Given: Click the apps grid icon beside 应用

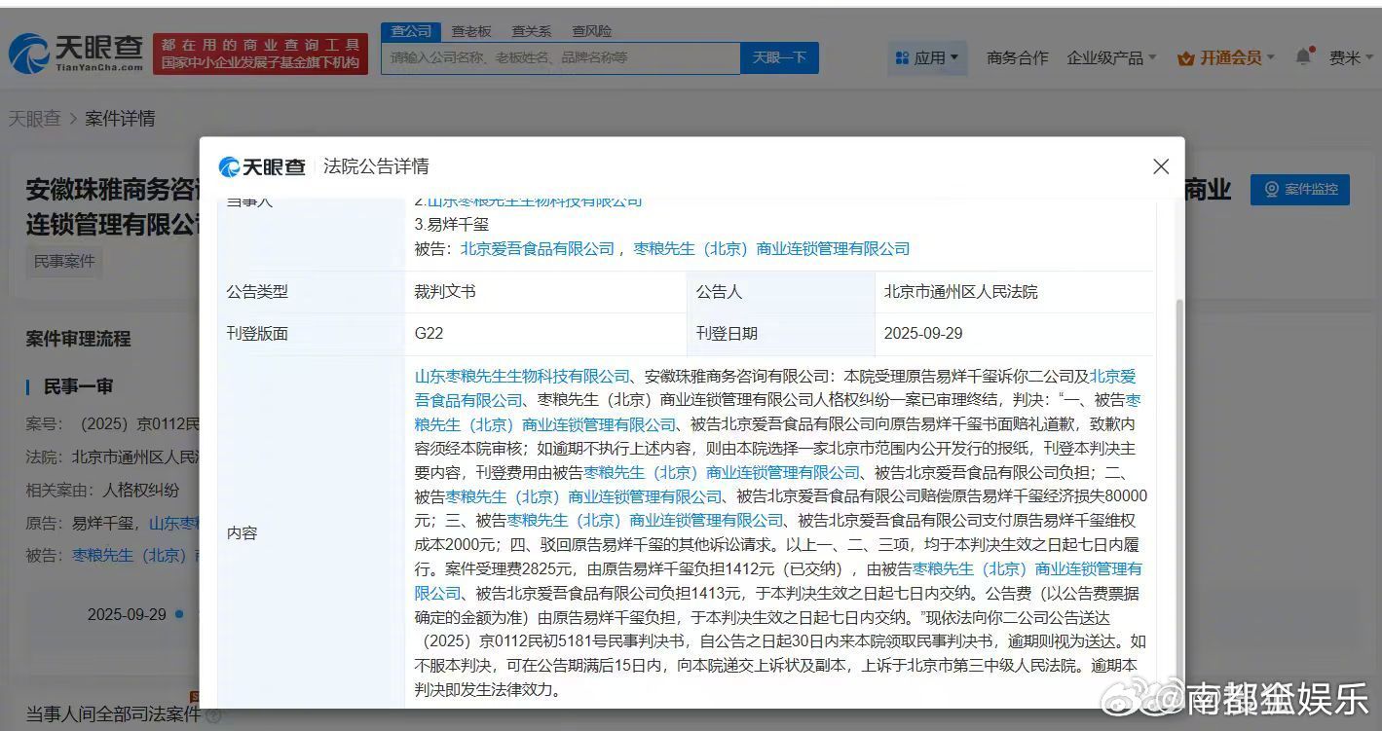Looking at the screenshot, I should pyautogui.click(x=902, y=58).
